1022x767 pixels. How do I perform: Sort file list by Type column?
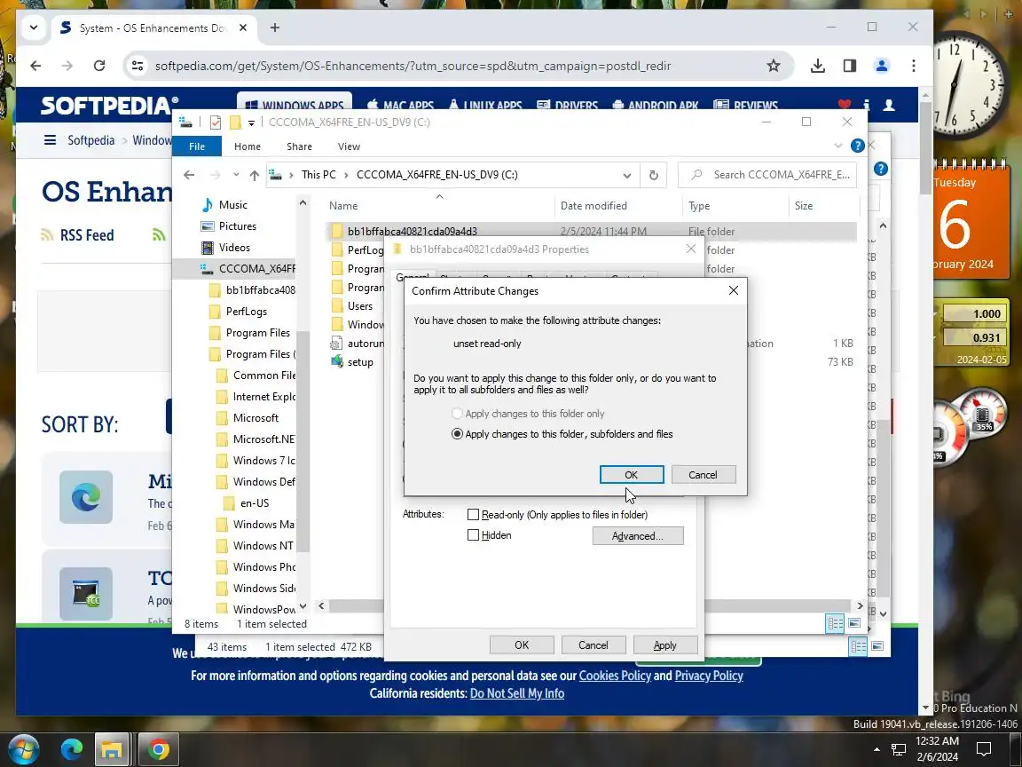click(699, 205)
